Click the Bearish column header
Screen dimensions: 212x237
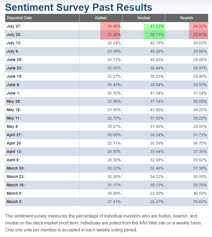point(186,18)
